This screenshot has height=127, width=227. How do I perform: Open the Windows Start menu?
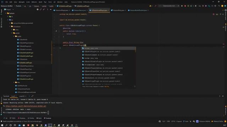[2, 125]
